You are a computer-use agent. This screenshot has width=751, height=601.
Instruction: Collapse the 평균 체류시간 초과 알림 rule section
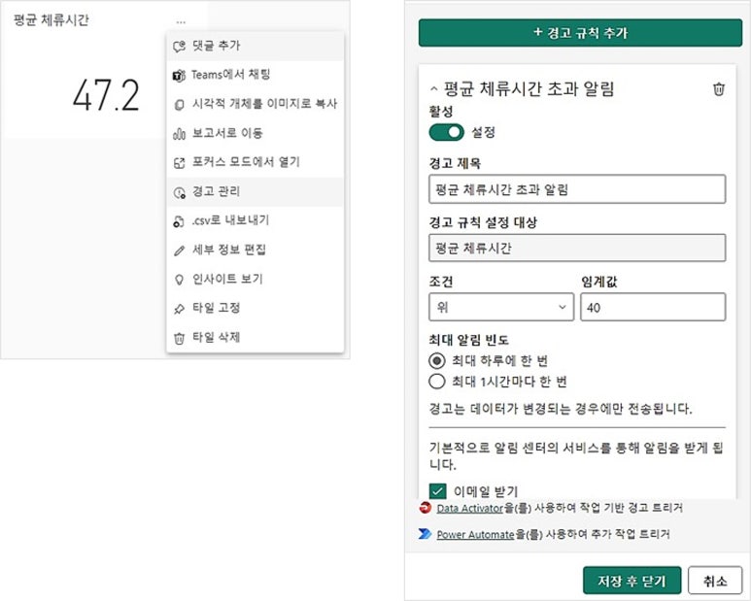pos(432,89)
